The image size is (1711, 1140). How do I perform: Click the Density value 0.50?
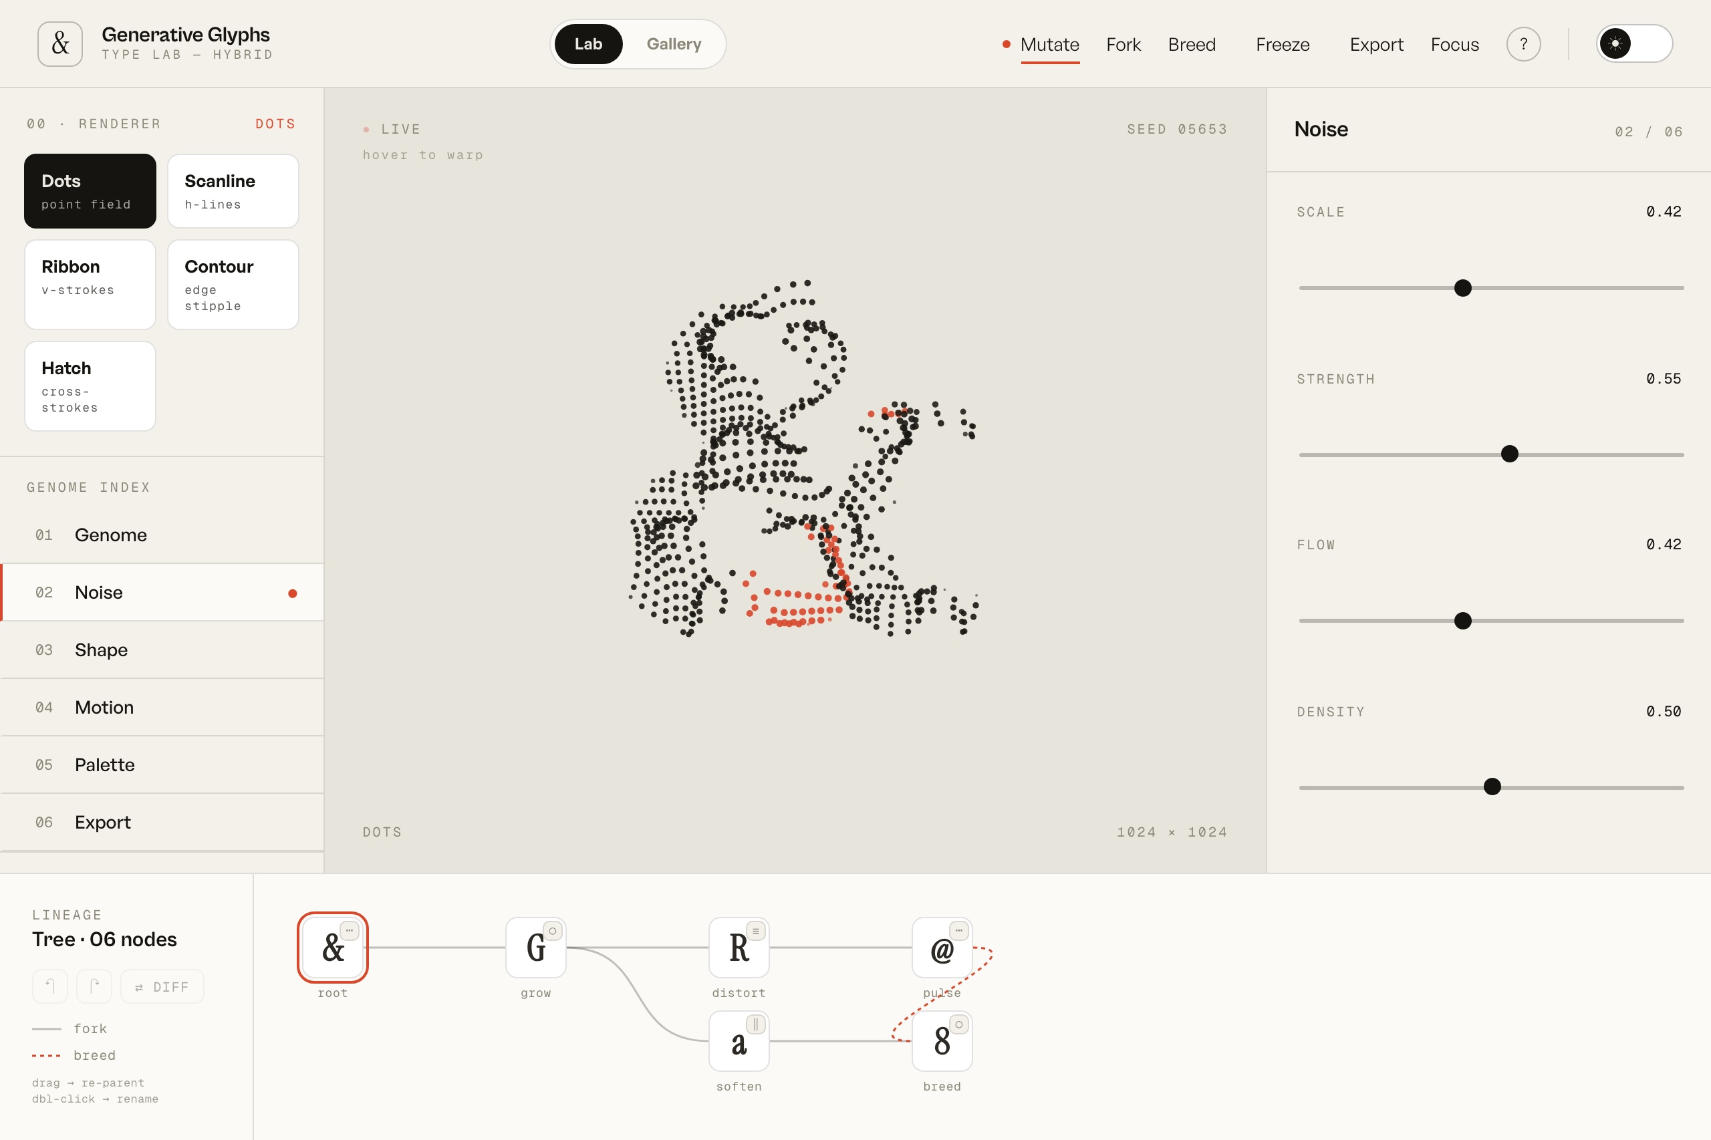(x=1664, y=712)
